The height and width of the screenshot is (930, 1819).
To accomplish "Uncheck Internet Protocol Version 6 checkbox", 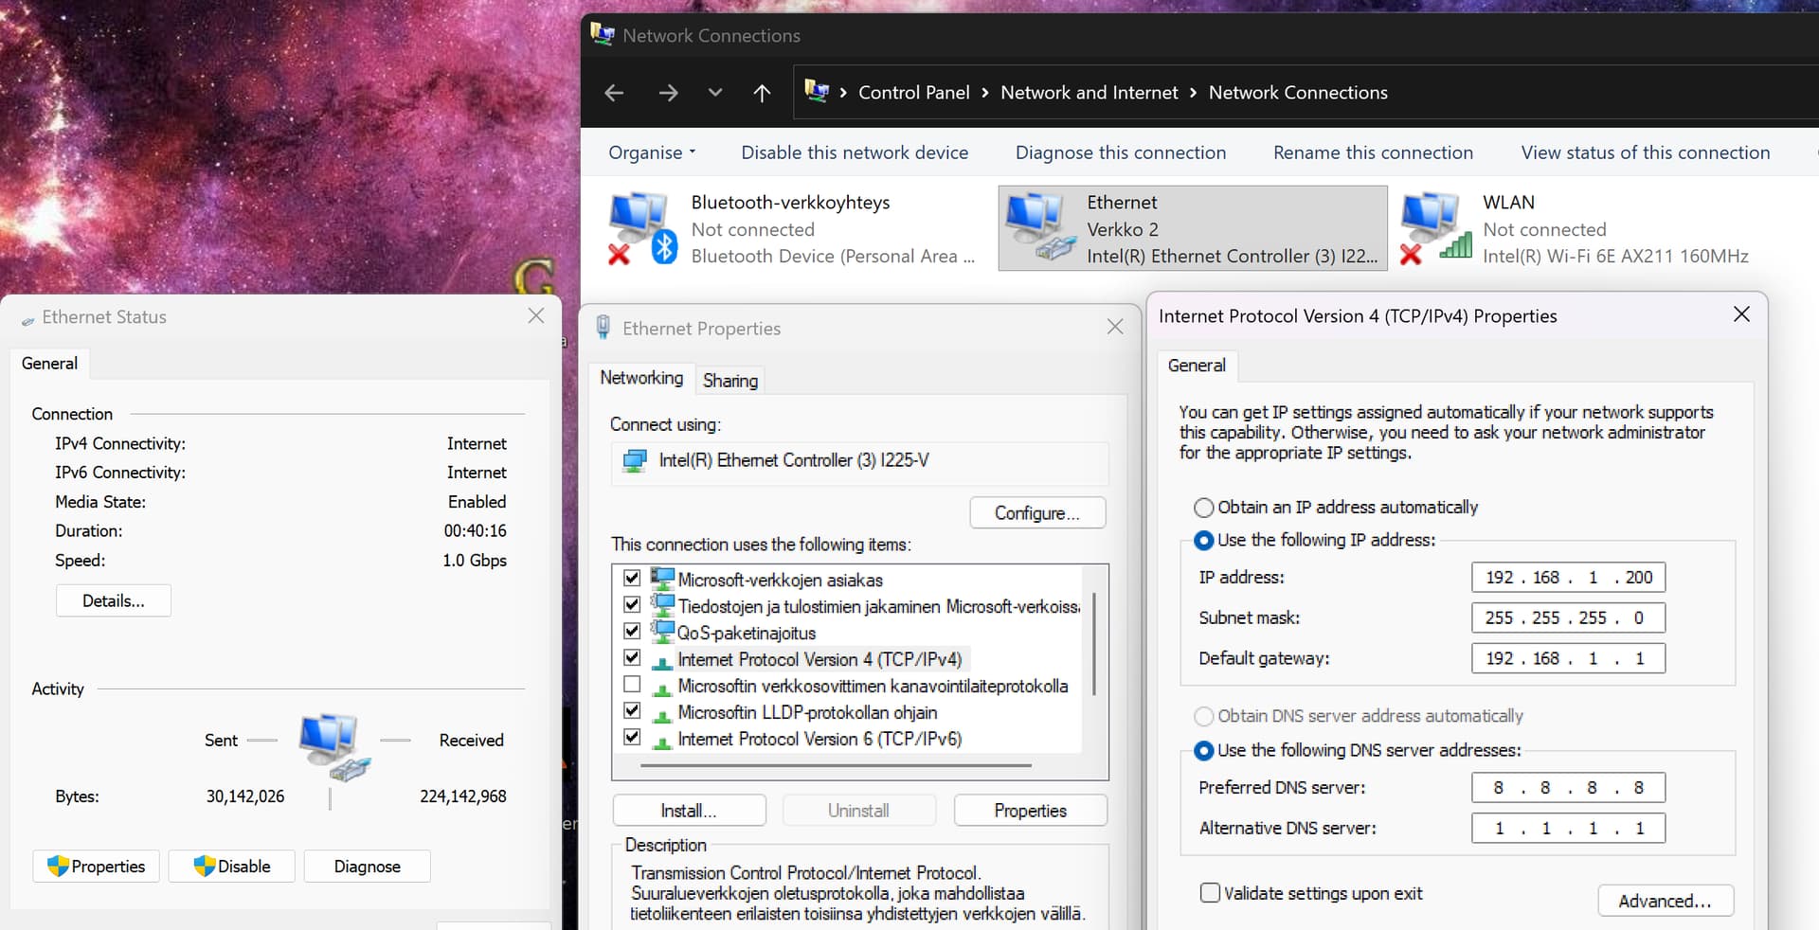I will coord(632,738).
